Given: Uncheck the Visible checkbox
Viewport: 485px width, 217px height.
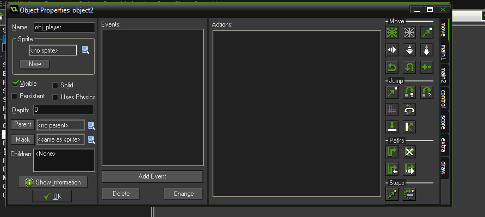Looking at the screenshot, I should [15, 84].
